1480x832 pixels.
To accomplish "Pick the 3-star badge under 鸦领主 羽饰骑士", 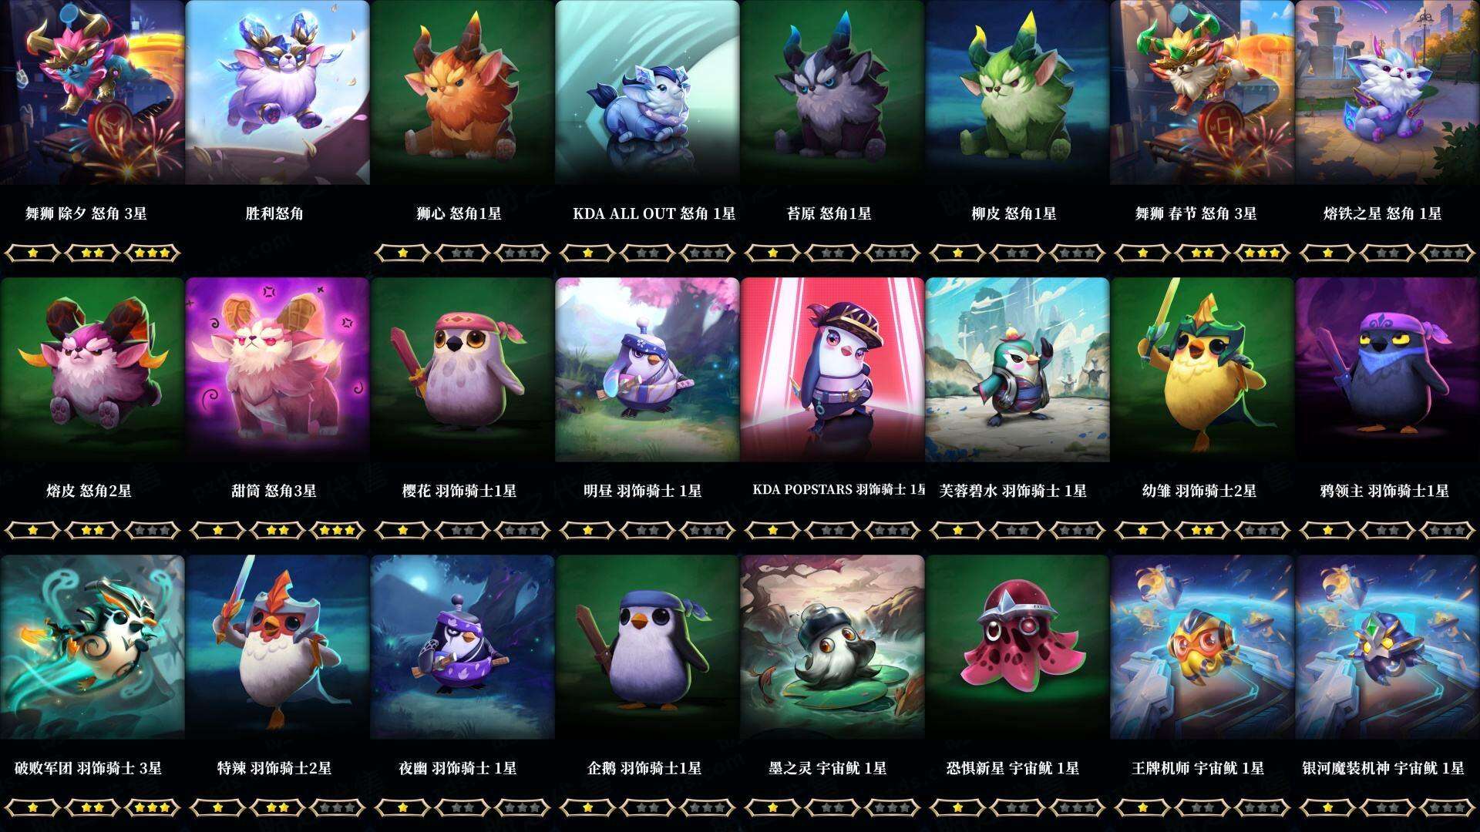I will coord(1448,530).
